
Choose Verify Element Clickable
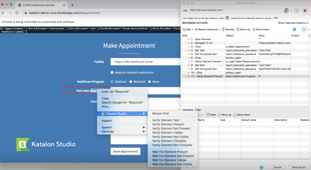(173, 141)
